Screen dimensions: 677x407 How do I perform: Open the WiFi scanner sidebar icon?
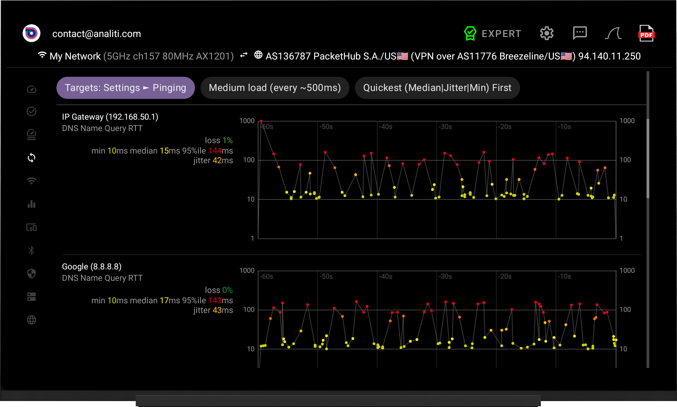(x=32, y=181)
